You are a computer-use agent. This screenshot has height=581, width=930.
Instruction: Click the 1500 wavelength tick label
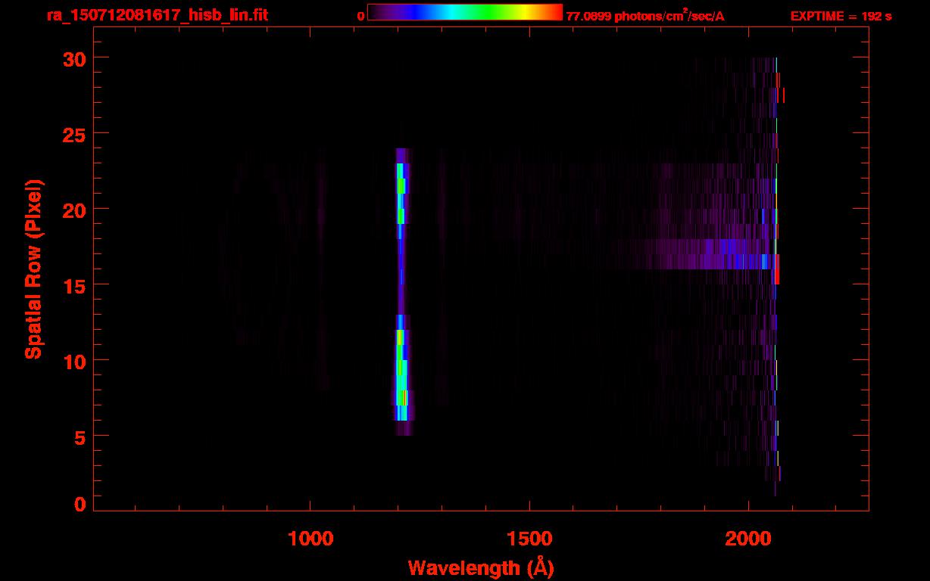(x=529, y=539)
